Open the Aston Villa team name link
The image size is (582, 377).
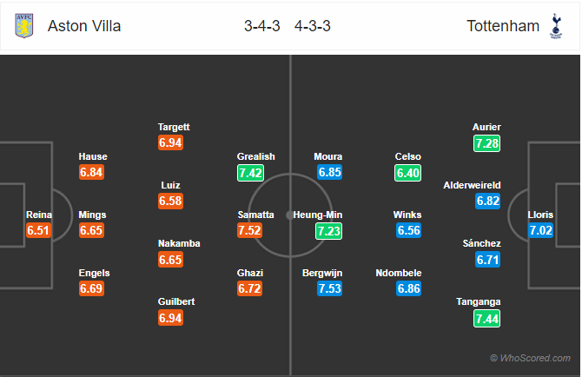[84, 26]
